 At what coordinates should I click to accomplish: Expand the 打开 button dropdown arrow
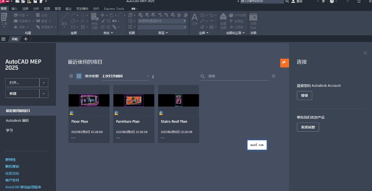[x=44, y=83]
